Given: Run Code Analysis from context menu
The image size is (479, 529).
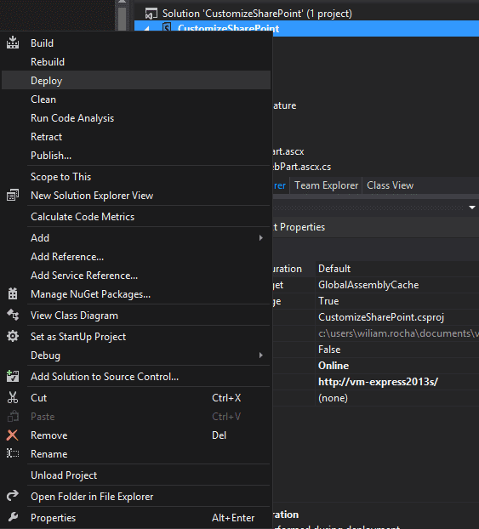Looking at the screenshot, I should pos(136,117).
